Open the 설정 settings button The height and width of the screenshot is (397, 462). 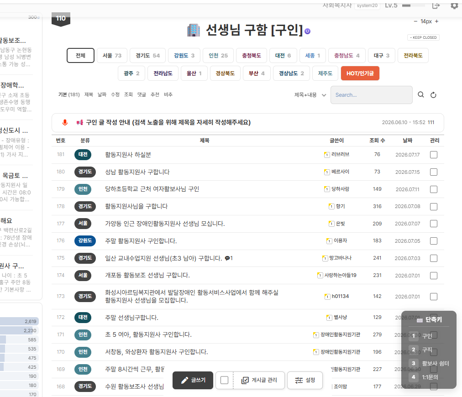coord(305,380)
